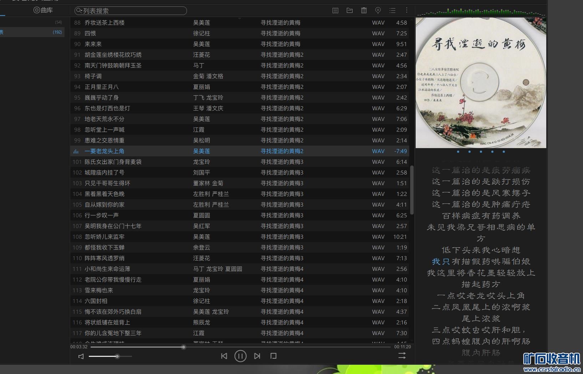
Task: Click lyric line 百样病症有药调养
Action: click(x=481, y=216)
